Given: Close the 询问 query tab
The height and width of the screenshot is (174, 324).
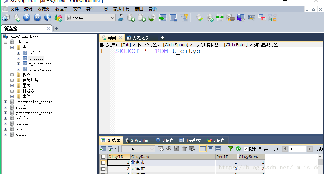Looking at the screenshot, I should pos(121,38).
